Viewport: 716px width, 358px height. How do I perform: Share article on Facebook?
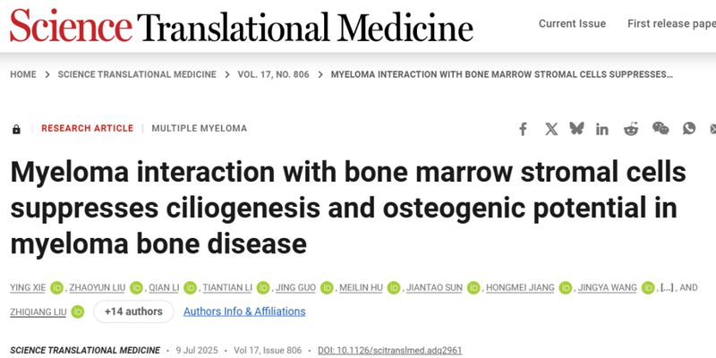(x=524, y=129)
